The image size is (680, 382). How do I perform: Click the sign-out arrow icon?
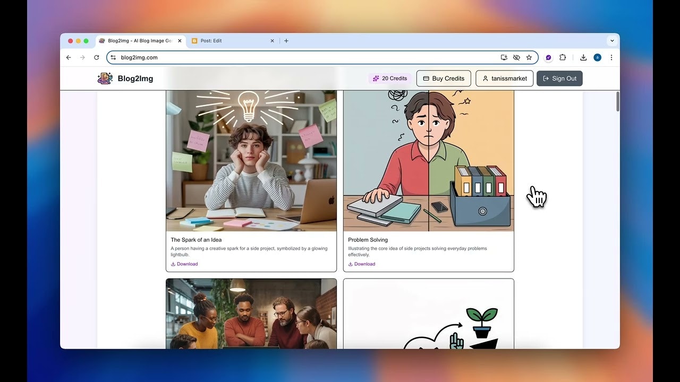click(546, 79)
